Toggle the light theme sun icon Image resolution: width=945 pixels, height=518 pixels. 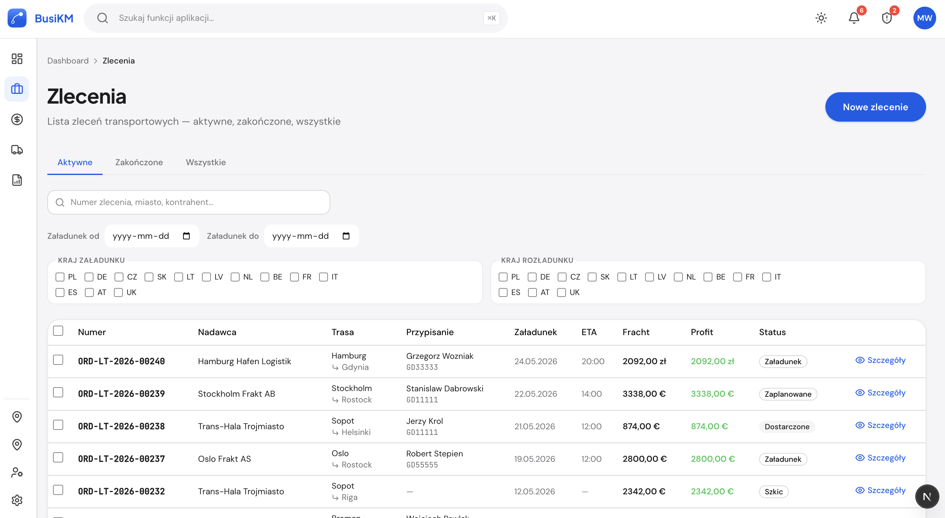821,18
